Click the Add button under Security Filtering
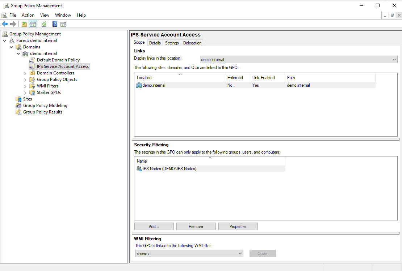 pyautogui.click(x=154, y=226)
